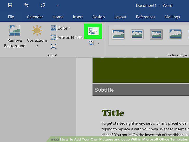The image size is (189, 142).
Task: Switch to the Home tab
Action: click(58, 17)
